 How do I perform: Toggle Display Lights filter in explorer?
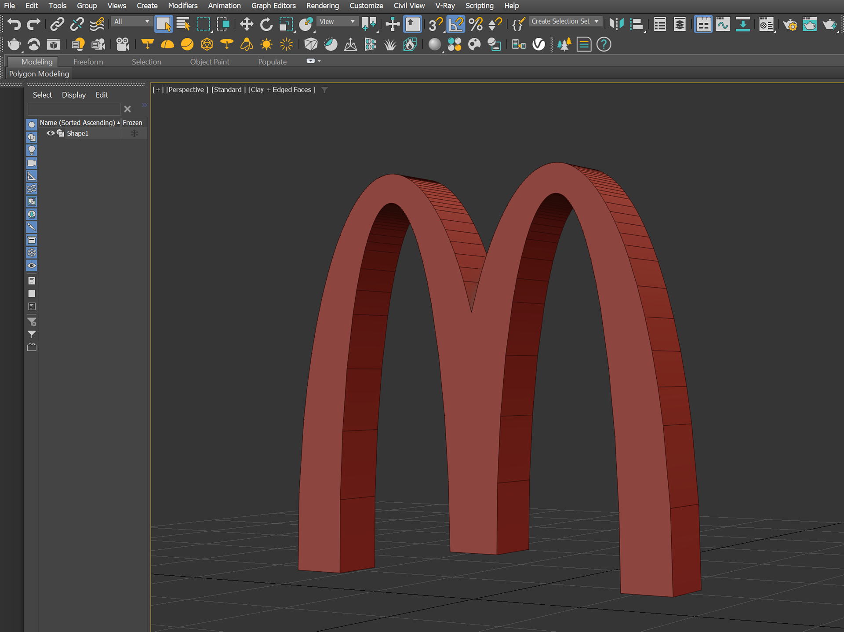coord(32,150)
